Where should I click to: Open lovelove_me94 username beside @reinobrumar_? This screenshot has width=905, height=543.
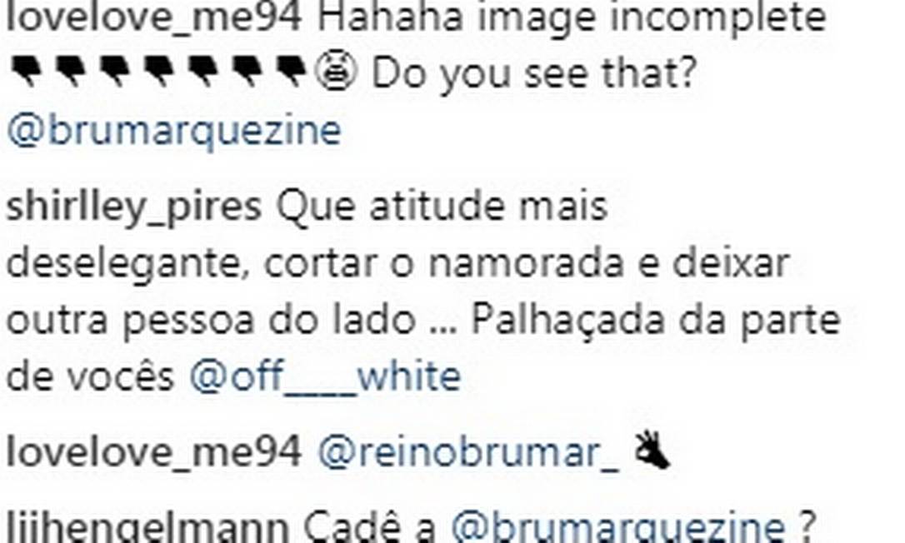(x=154, y=452)
